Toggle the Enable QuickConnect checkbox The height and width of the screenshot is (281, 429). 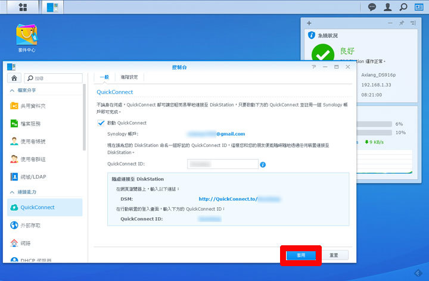101,123
